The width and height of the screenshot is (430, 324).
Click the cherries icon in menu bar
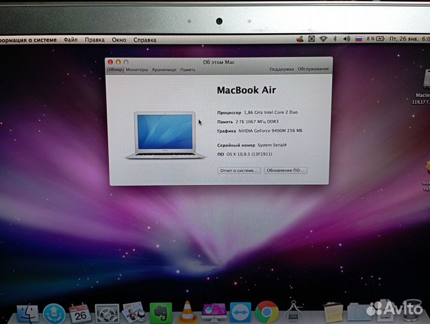click(300, 39)
